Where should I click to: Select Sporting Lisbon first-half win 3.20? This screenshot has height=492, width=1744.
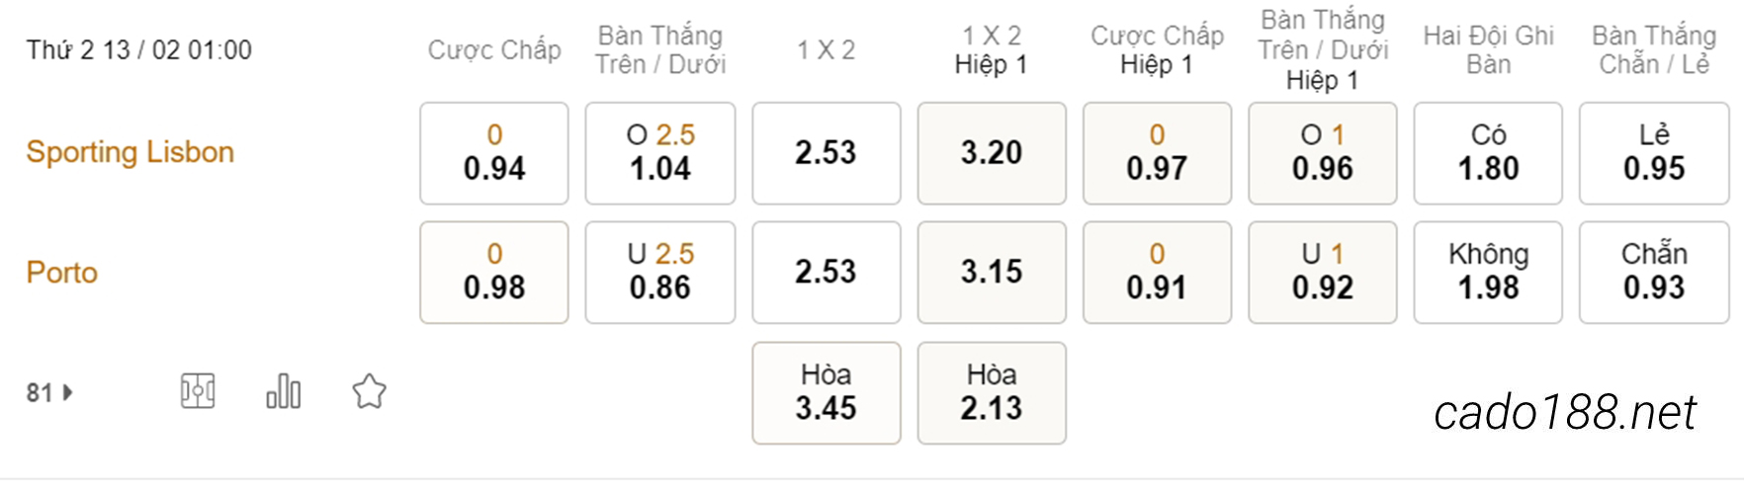[x=992, y=153]
